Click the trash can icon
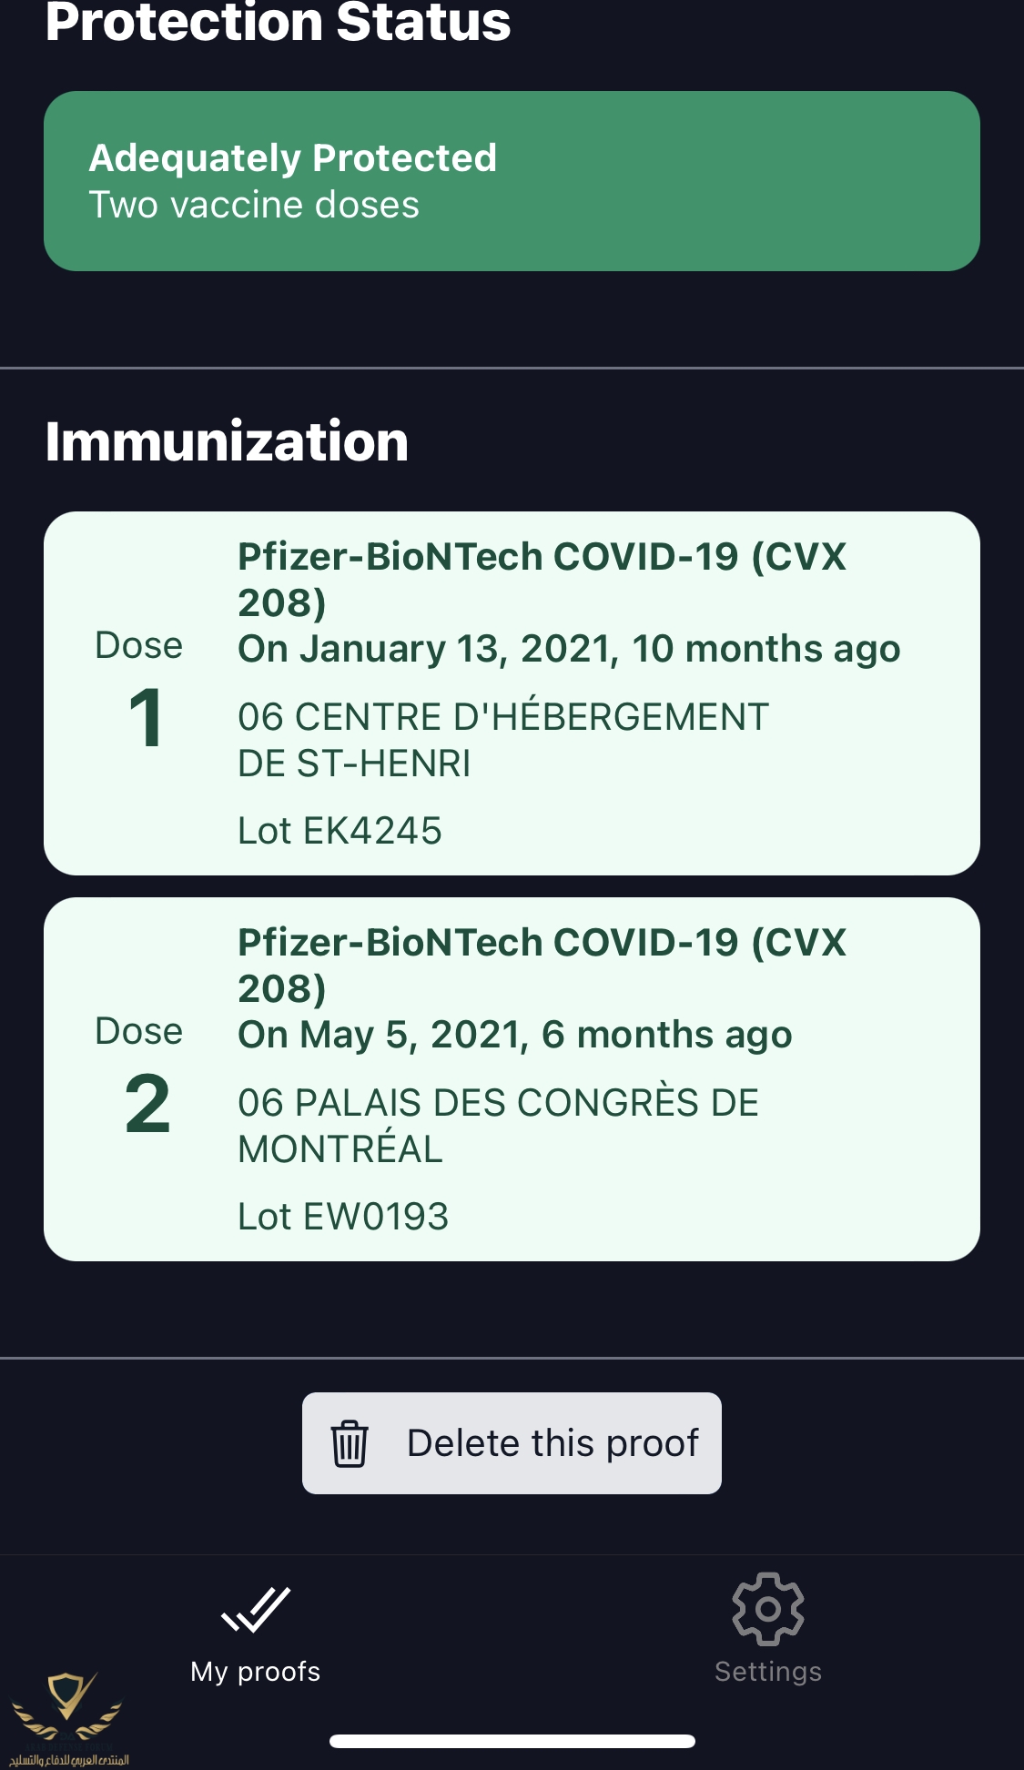Image resolution: width=1024 pixels, height=1770 pixels. (x=350, y=1443)
